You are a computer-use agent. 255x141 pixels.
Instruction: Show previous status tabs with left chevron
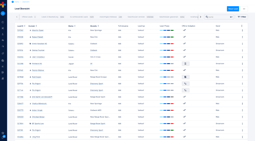coord(17,17)
